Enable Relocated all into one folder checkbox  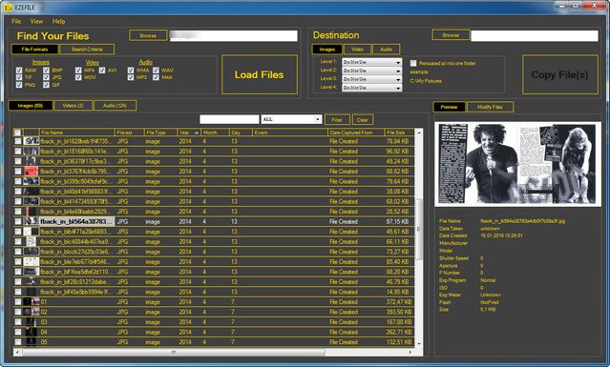pos(413,63)
